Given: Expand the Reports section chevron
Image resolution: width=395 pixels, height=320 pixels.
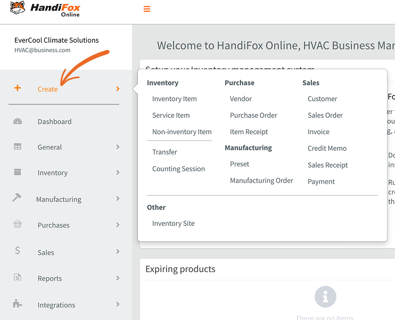Looking at the screenshot, I should pos(118,278).
